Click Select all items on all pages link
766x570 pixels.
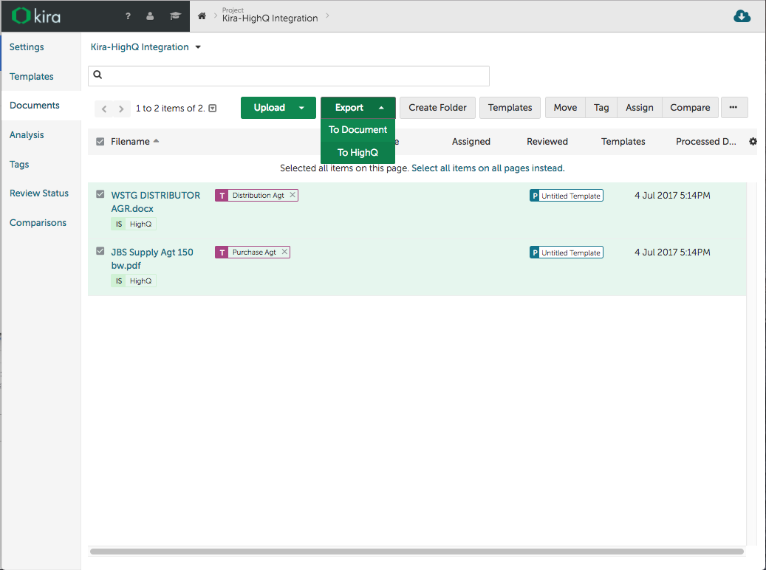tap(488, 168)
